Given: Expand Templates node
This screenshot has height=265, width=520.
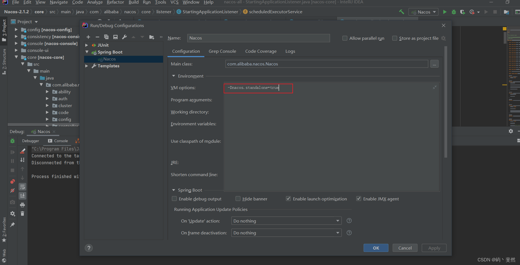Looking at the screenshot, I should [87, 66].
